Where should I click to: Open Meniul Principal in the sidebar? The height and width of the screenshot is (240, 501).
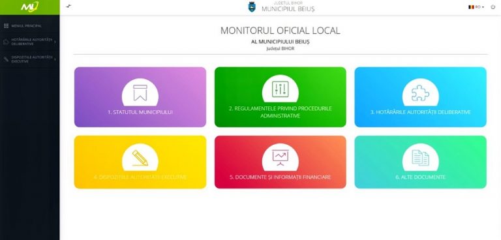click(30, 26)
